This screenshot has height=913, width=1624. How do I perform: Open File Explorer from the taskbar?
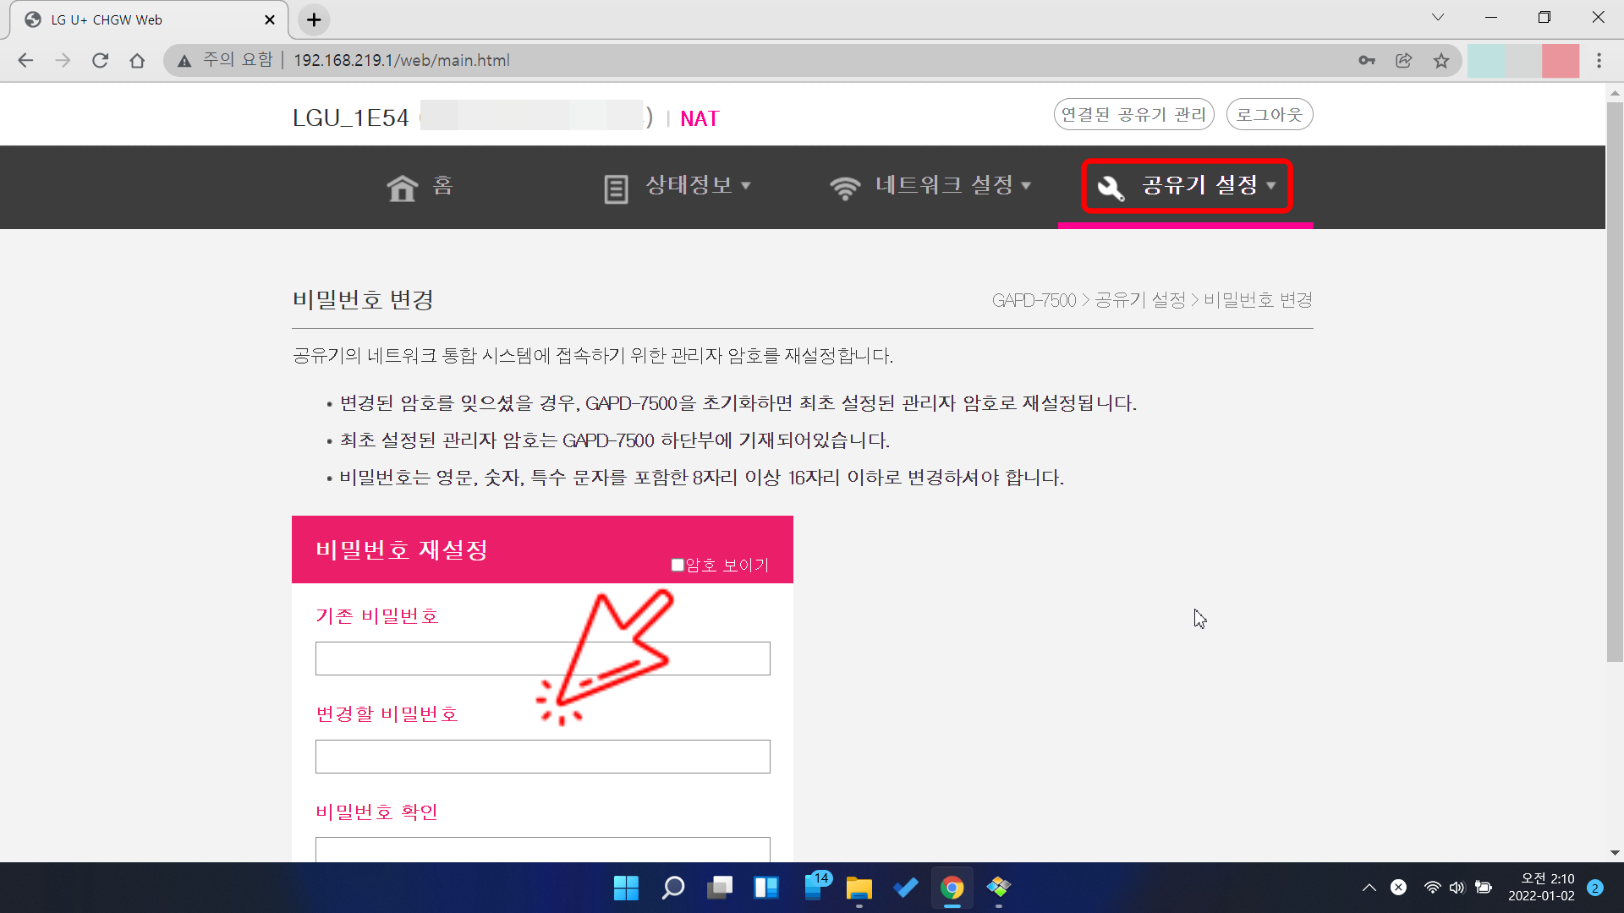pos(859,888)
